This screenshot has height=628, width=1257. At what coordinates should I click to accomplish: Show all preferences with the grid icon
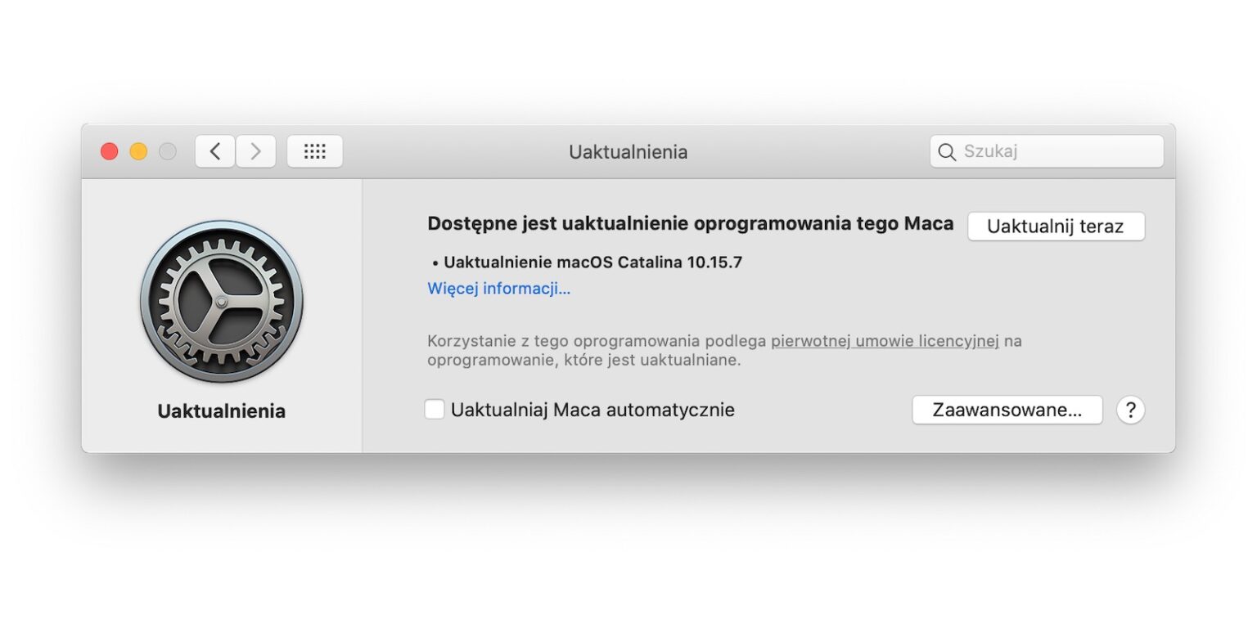315,151
